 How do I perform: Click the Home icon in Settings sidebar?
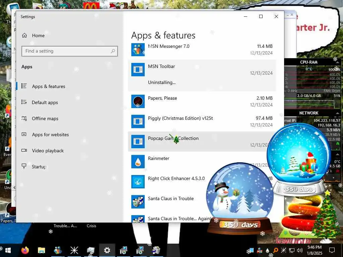(x=24, y=35)
